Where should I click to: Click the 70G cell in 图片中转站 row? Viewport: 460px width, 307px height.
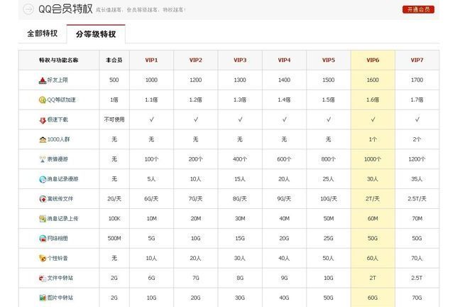coord(417,298)
